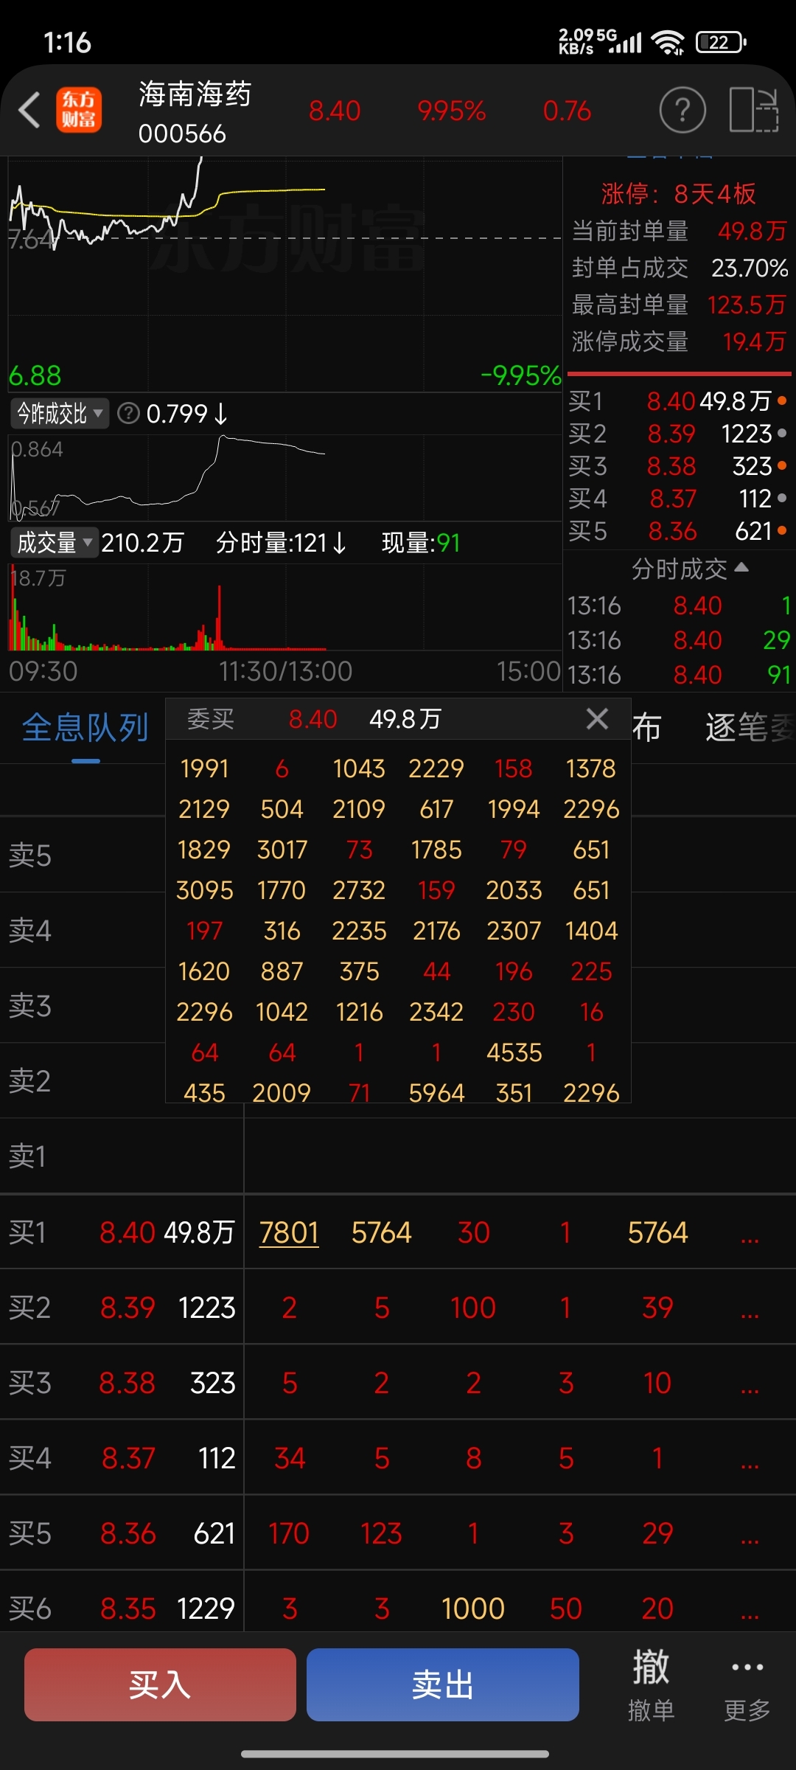Viewport: 796px width, 1770px height.
Task: Select the 买1 8.40 quote in side panel
Action: pyautogui.click(x=678, y=401)
